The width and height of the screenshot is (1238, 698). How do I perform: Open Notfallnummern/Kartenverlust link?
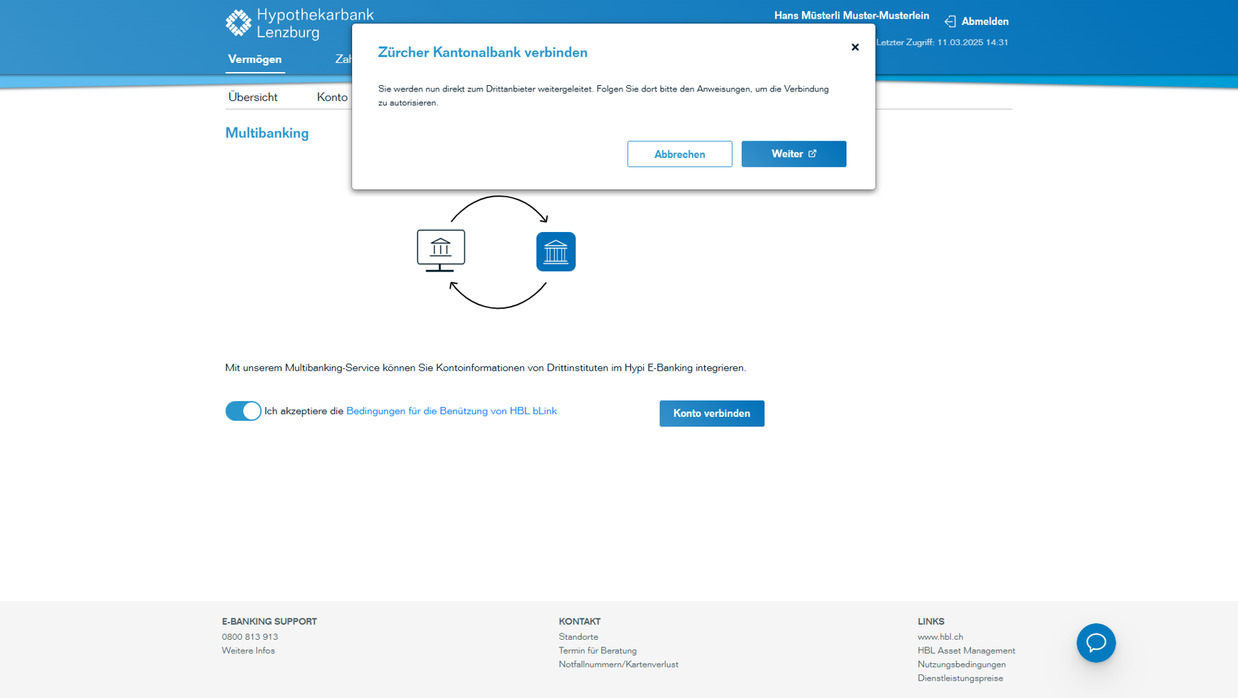point(618,664)
